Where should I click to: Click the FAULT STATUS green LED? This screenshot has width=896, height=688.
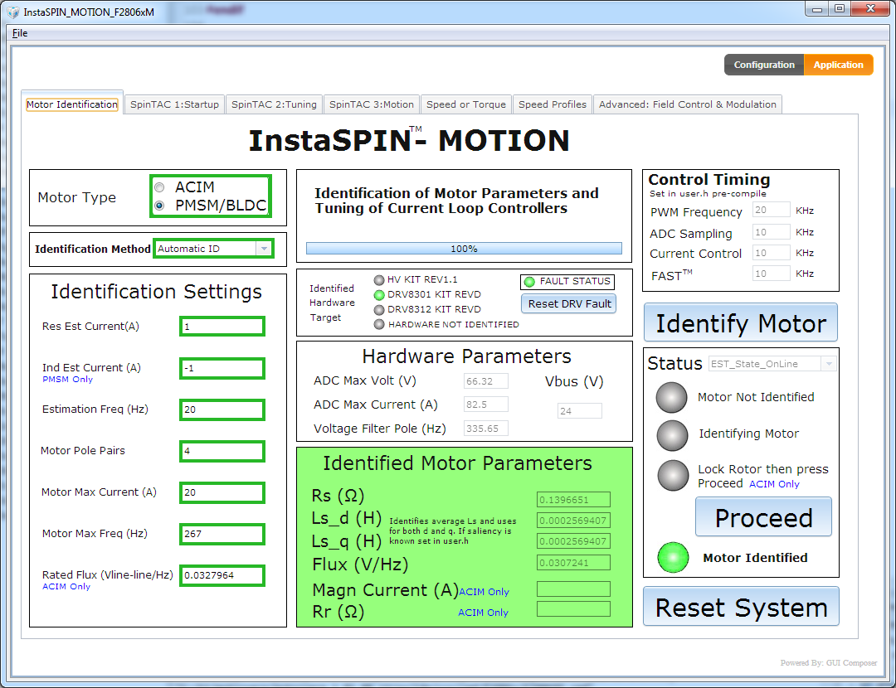point(529,282)
